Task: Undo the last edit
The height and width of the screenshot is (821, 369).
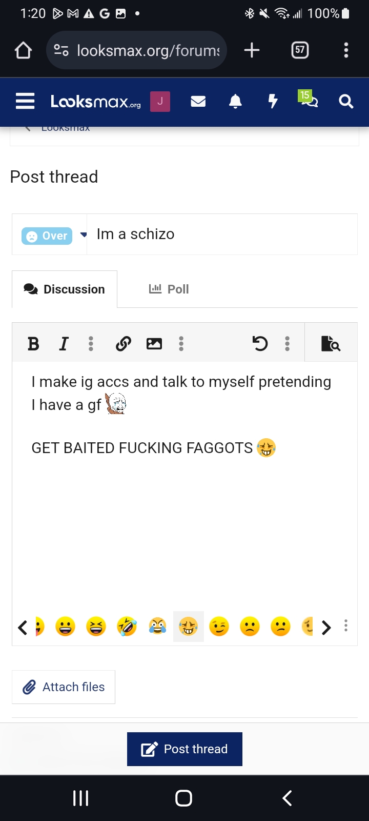Action: pos(260,343)
